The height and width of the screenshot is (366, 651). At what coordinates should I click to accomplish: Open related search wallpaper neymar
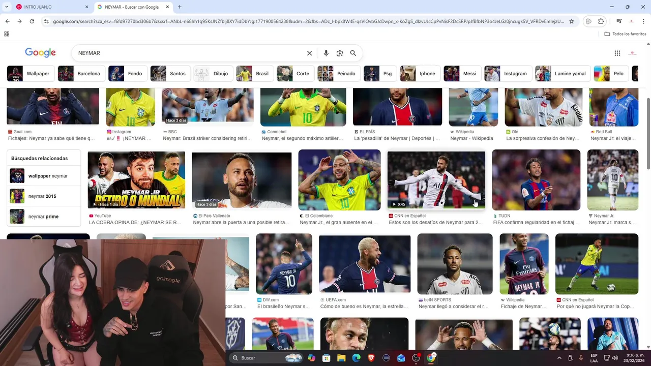pyautogui.click(x=44, y=176)
